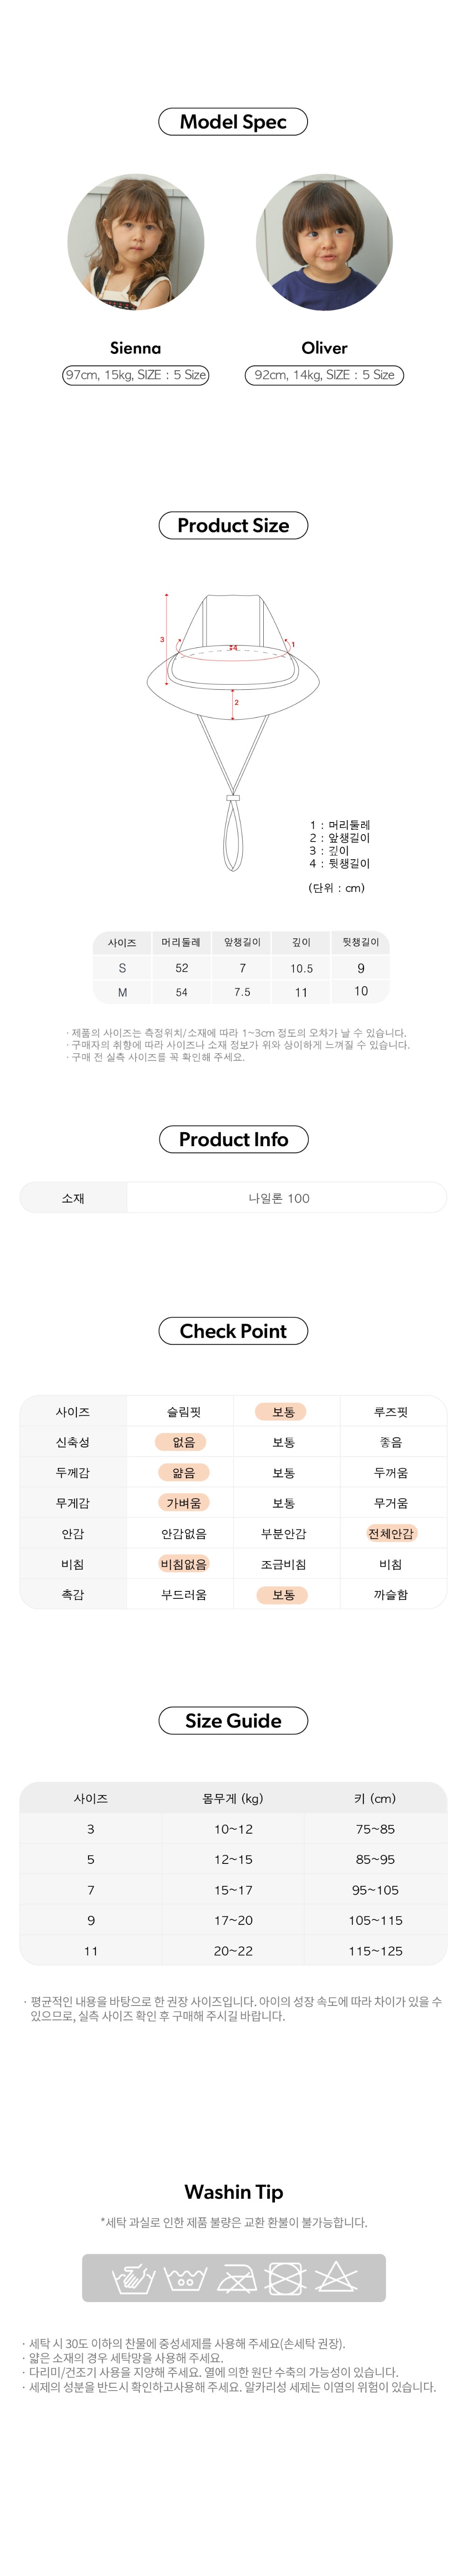Click Sienna's 97cm, 15kg size badge

click(x=135, y=375)
